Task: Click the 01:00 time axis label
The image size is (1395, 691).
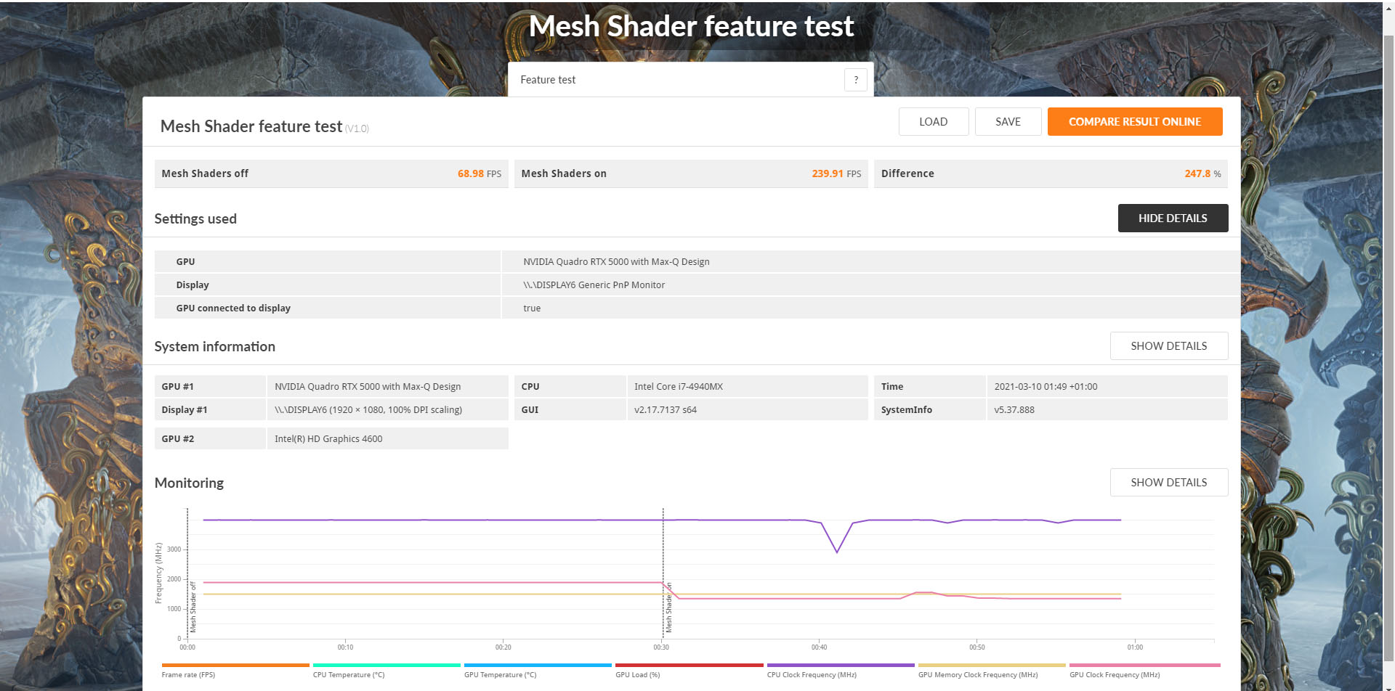Action: point(1135,647)
